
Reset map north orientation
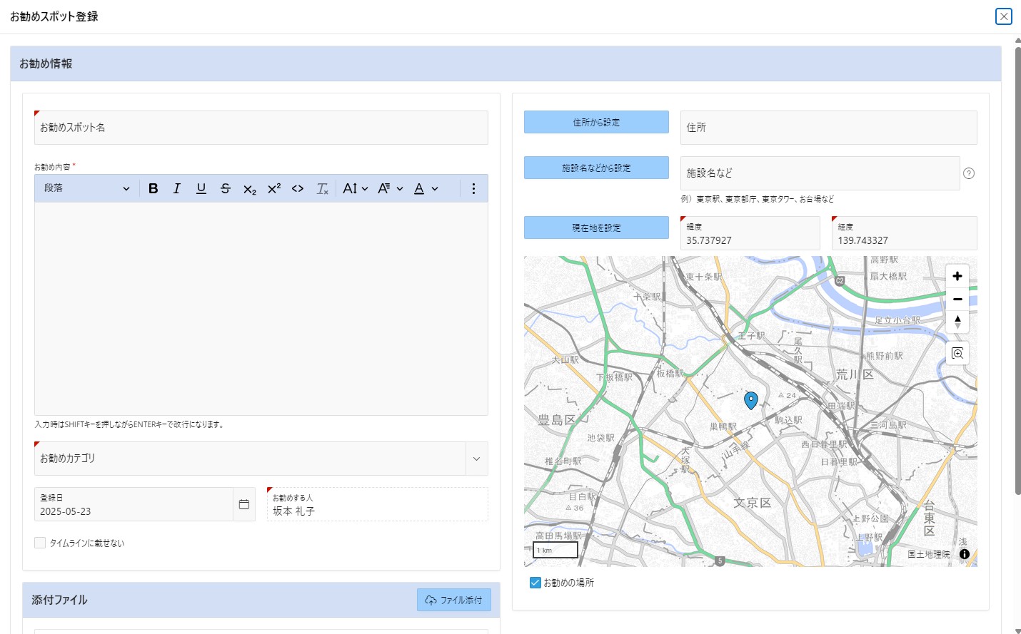tap(957, 322)
